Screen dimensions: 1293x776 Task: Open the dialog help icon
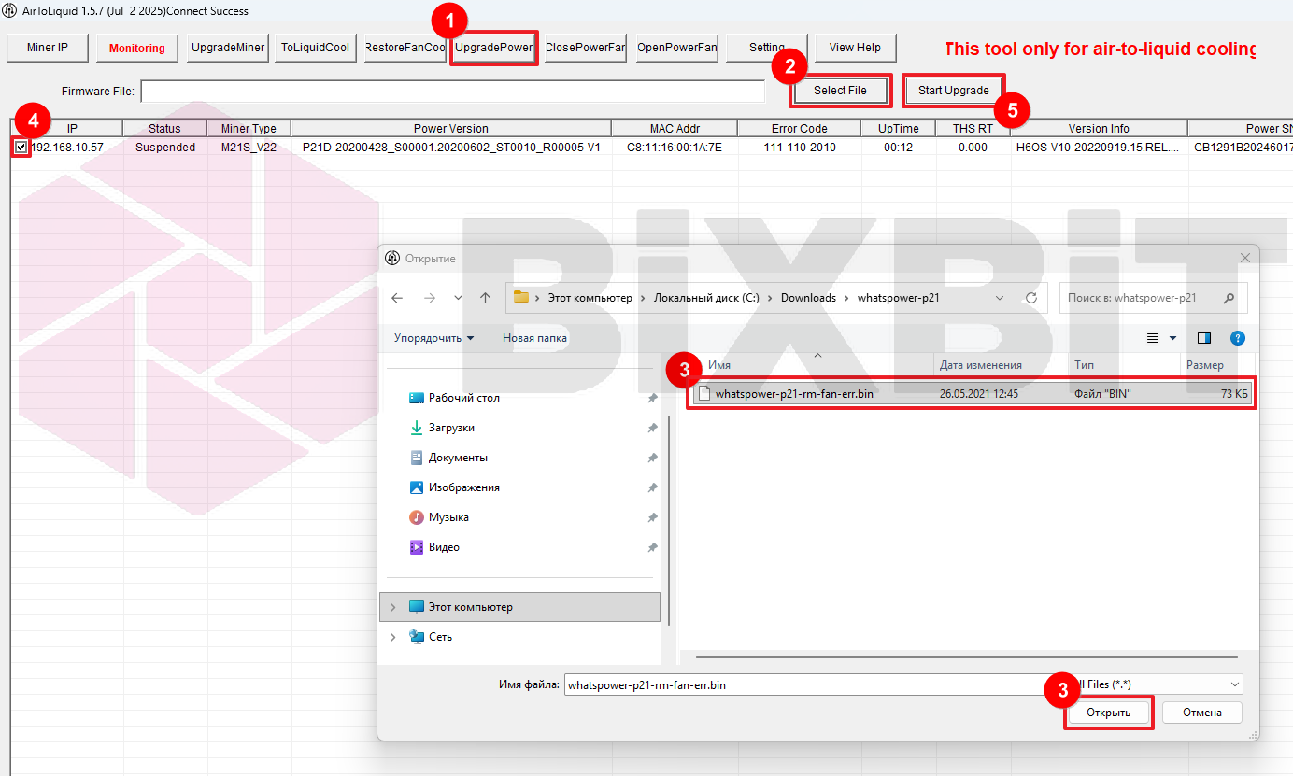coord(1238,338)
